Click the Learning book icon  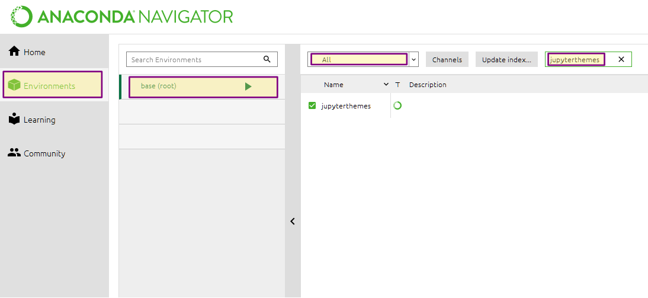[14, 119]
